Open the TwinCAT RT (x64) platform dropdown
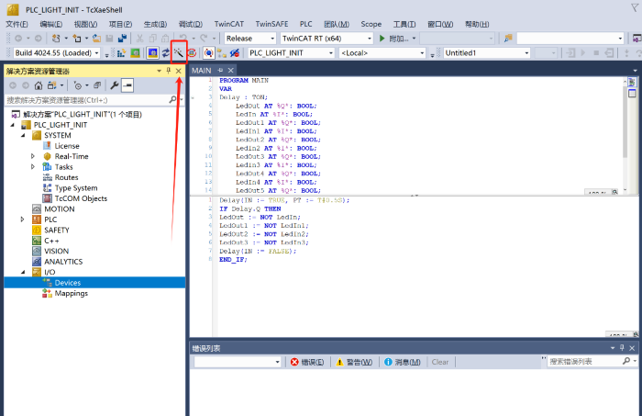 pyautogui.click(x=370, y=39)
